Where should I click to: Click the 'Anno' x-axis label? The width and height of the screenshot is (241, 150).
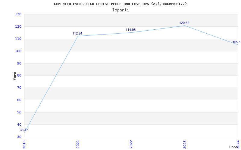234,147
